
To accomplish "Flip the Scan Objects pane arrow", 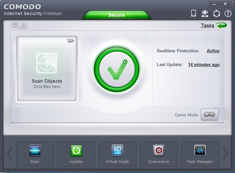I will point(70,41).
